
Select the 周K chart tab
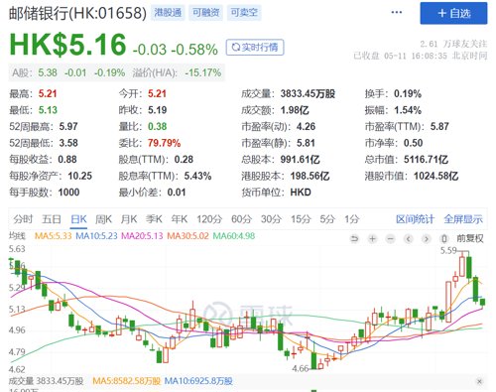click(103, 219)
